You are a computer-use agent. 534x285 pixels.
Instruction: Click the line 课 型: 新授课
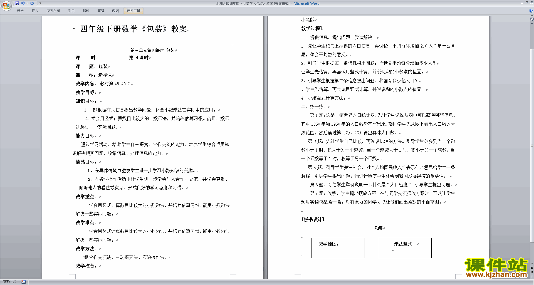(94, 75)
